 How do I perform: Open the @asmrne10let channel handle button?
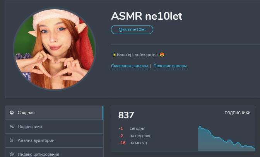coord(132,29)
